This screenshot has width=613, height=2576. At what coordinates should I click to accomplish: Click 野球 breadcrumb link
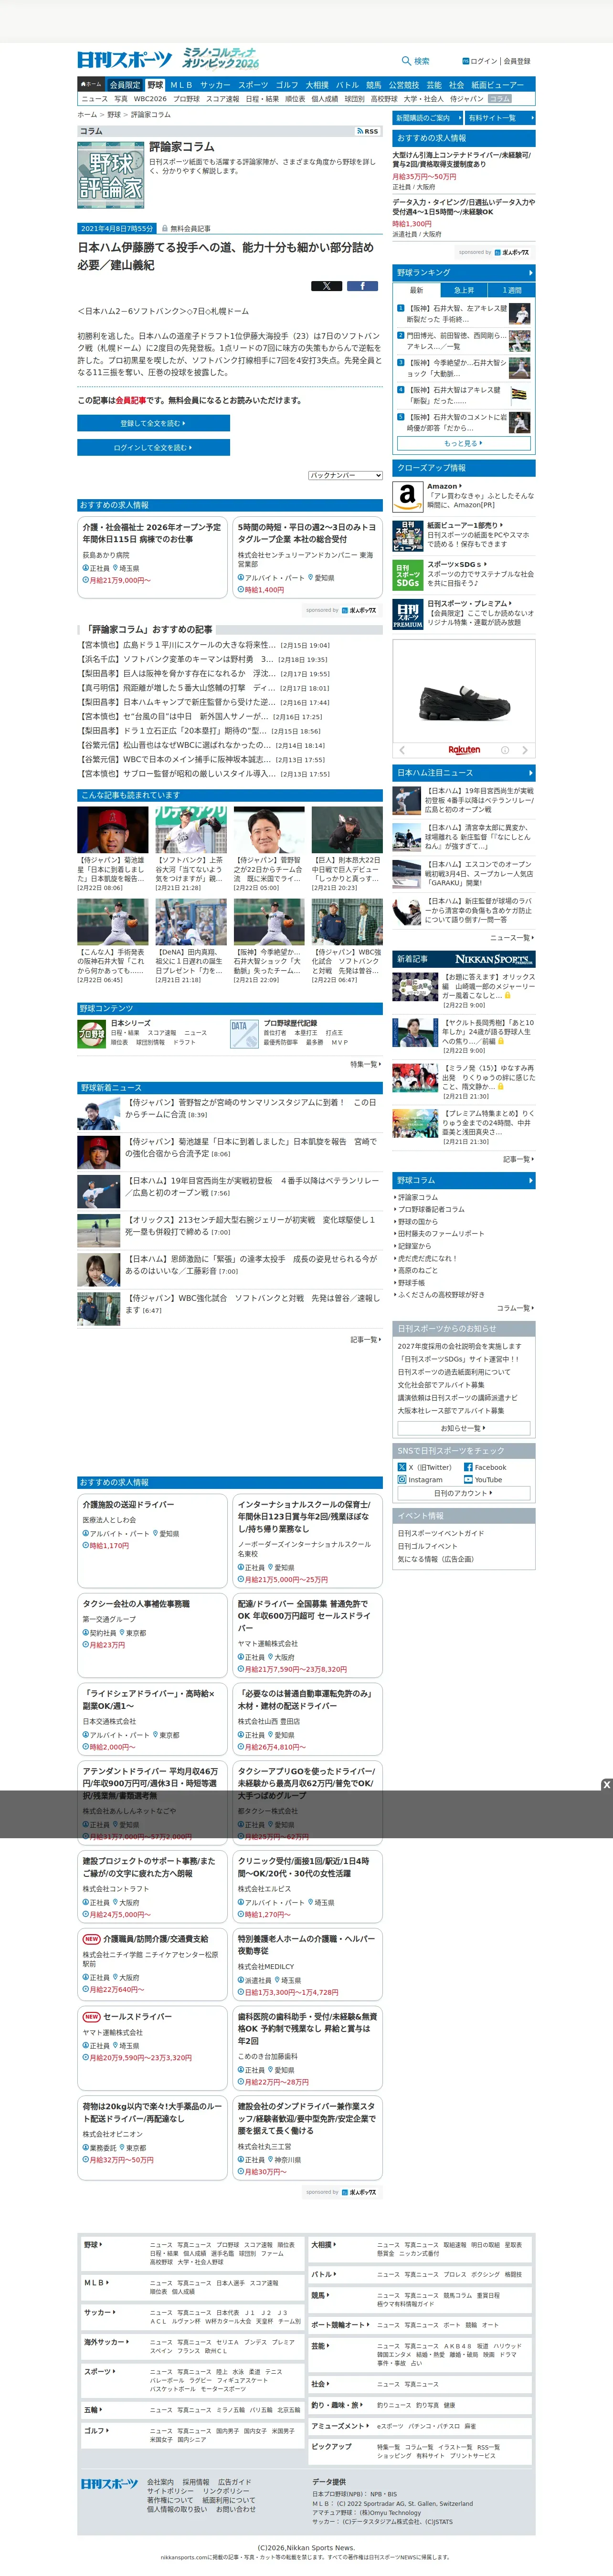point(114,115)
